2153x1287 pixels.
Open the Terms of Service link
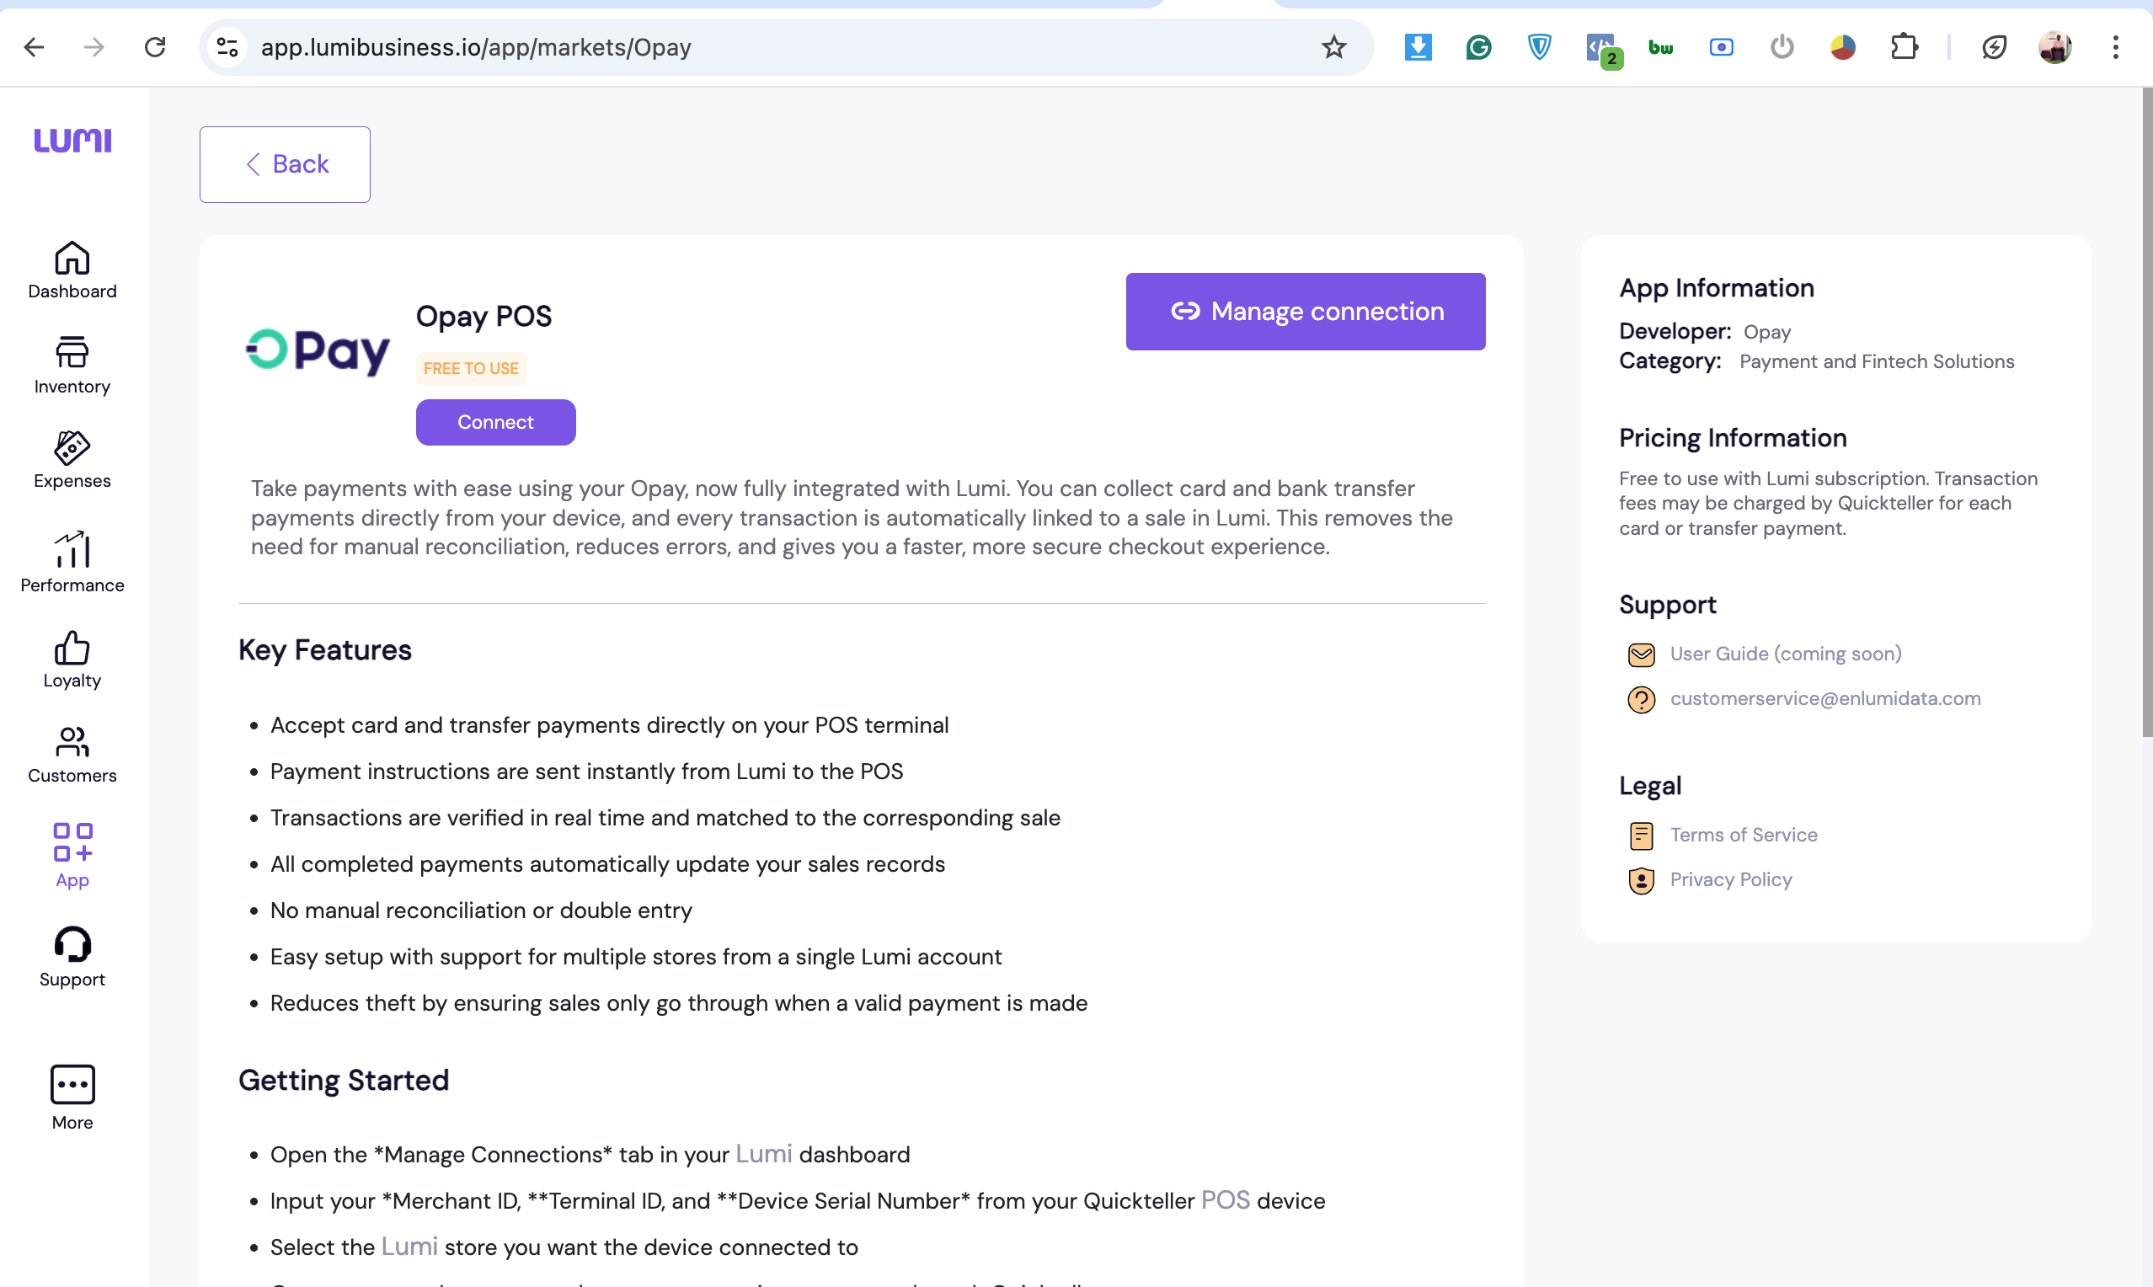(1743, 835)
